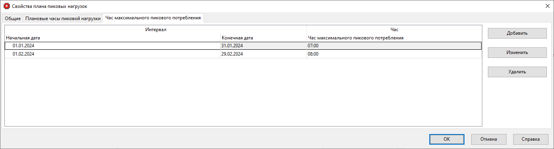Open the Плановые часы пиковой нагрузки tab

[x=63, y=18]
